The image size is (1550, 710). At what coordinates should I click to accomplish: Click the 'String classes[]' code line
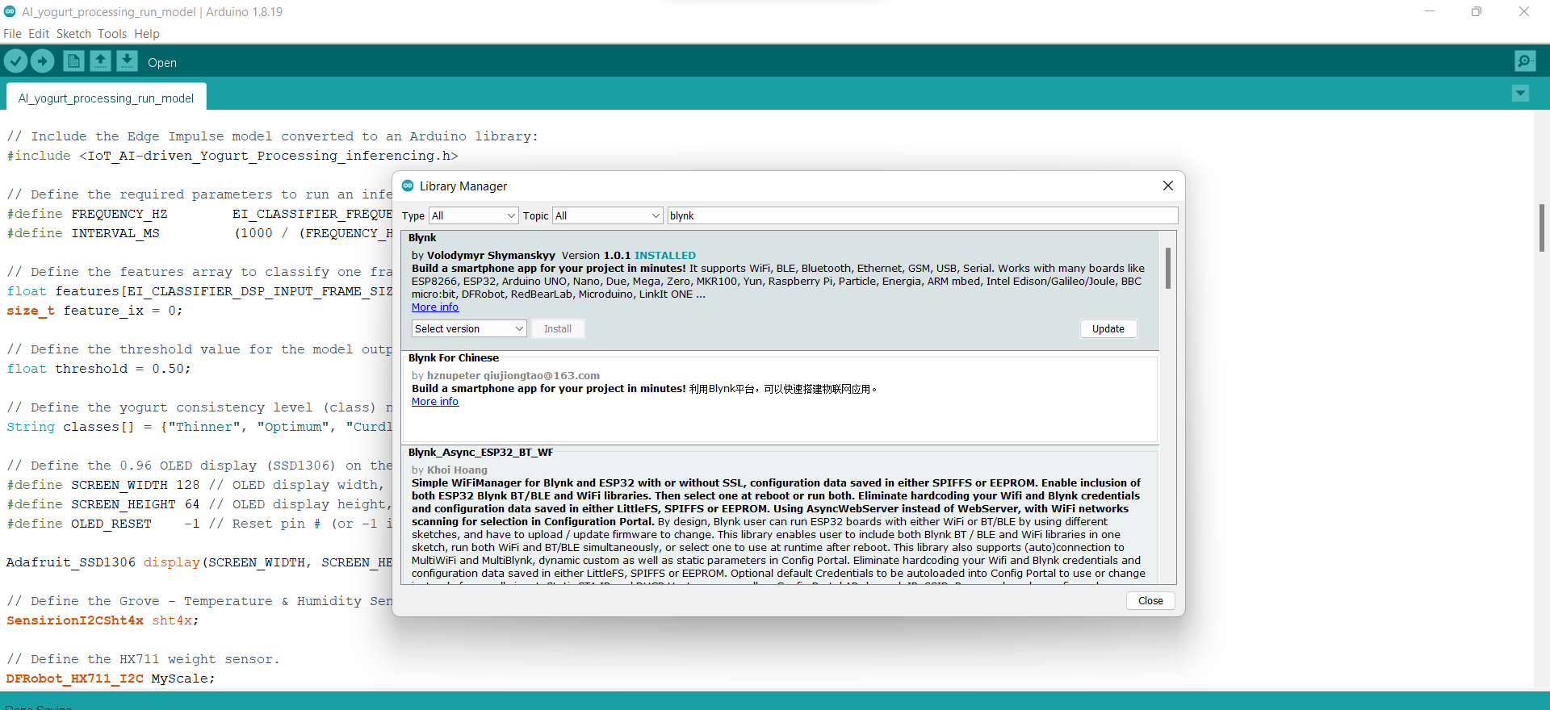[x=199, y=427]
